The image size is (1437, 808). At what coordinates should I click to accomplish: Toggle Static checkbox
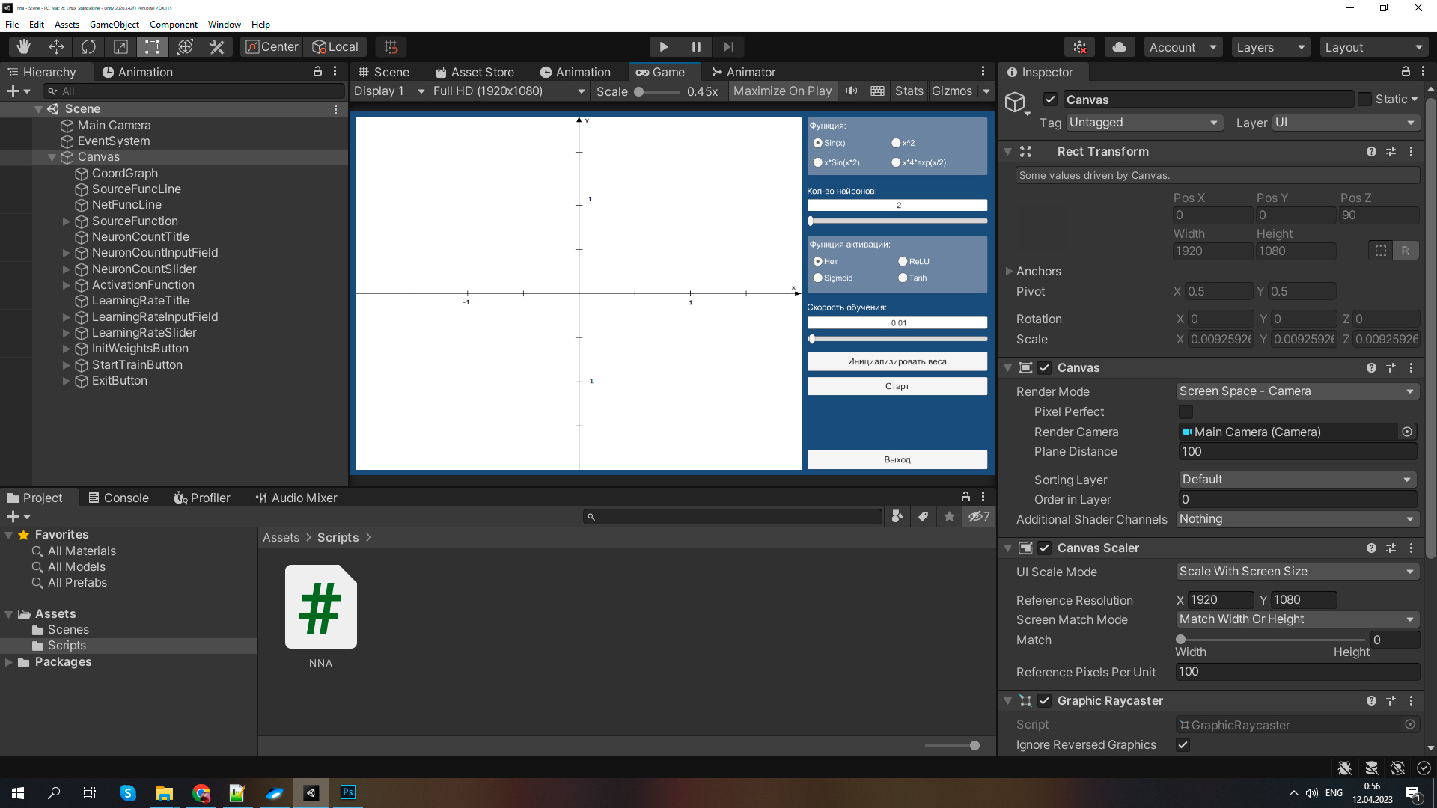pos(1364,99)
